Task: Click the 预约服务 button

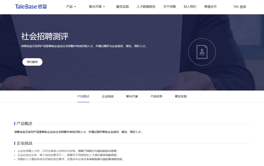Action: tap(32, 62)
